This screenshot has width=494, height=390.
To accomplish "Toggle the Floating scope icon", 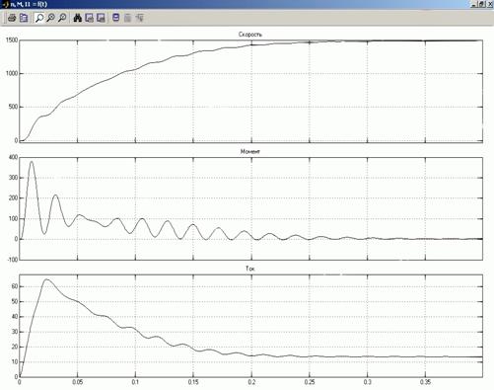I will click(x=116, y=18).
